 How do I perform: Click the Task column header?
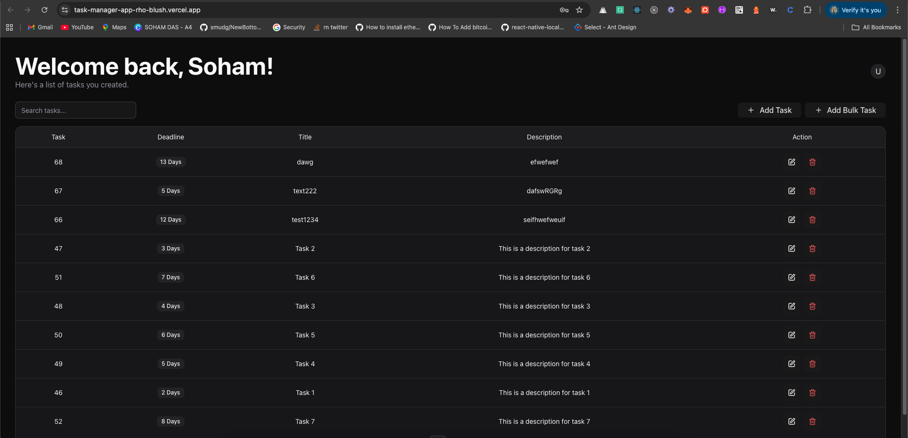click(x=58, y=137)
